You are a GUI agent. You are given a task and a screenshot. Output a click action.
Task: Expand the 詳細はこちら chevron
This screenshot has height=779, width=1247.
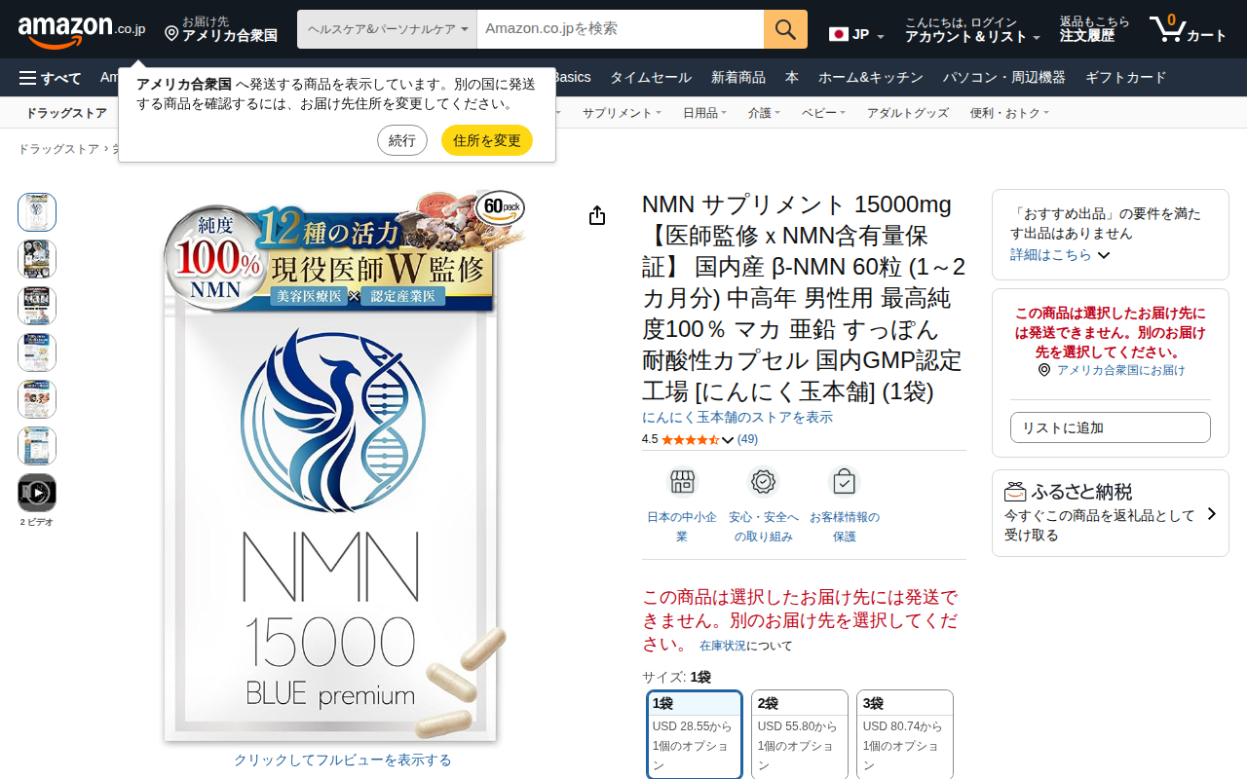point(1104,255)
